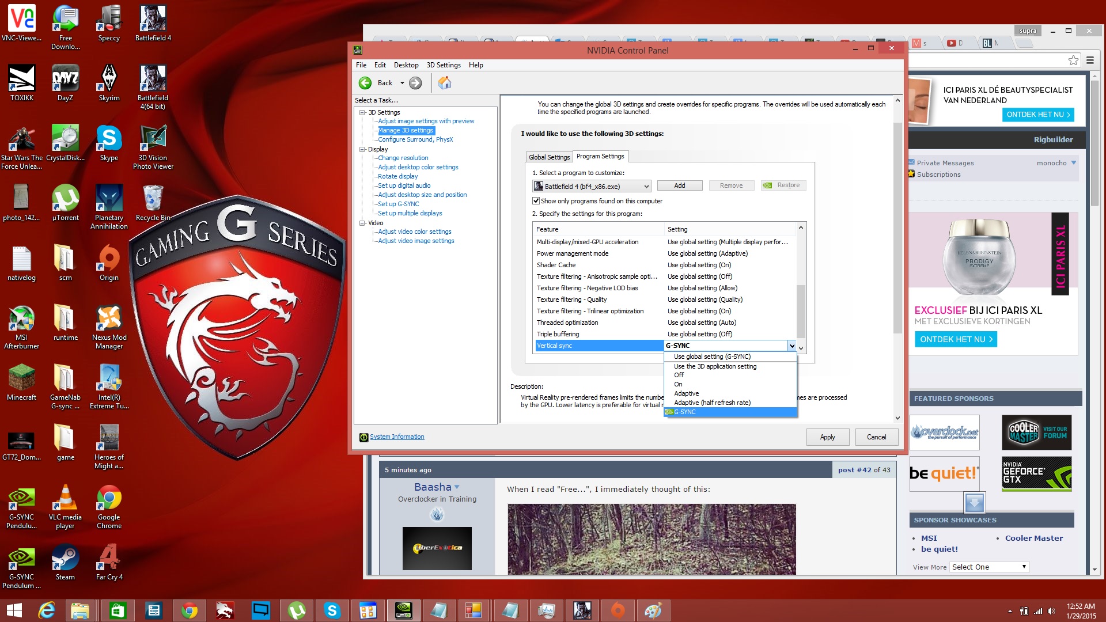Open Origin desktop icon
This screenshot has height=622, width=1106.
(109, 263)
